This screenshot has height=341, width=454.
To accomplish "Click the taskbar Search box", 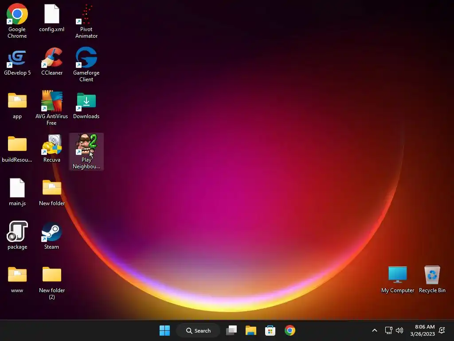I will tap(198, 330).
